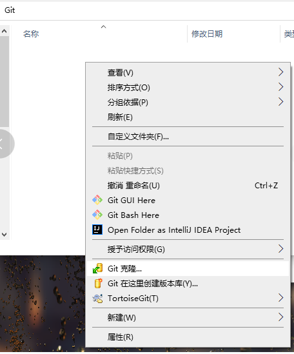Expand the 分组依据(P) submenu arrow

click(x=280, y=102)
